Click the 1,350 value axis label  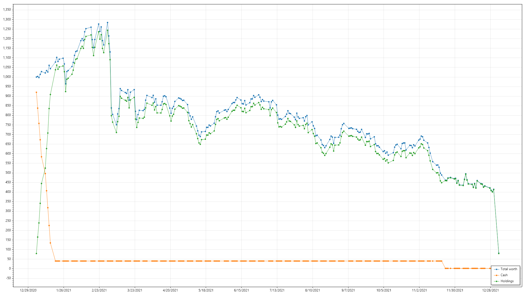coord(7,10)
